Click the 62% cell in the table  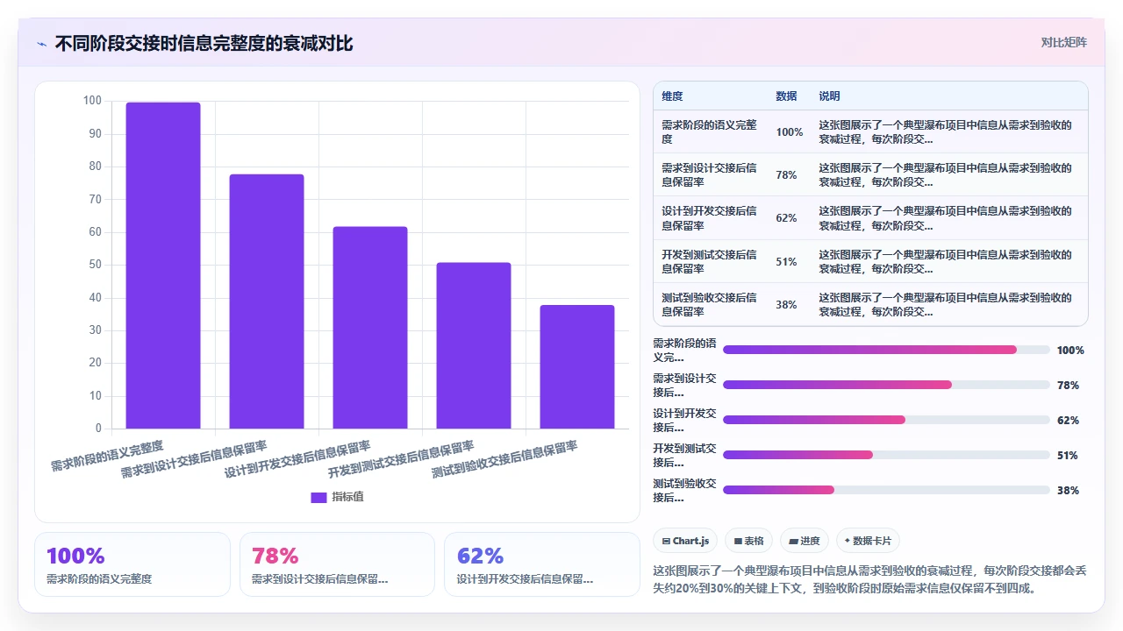point(786,218)
